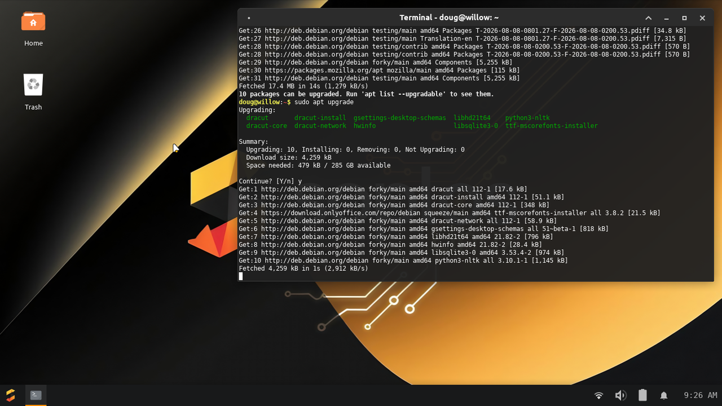Click the "Get:10" python3-nltk download line
The height and width of the screenshot is (406, 722).
[403, 260]
